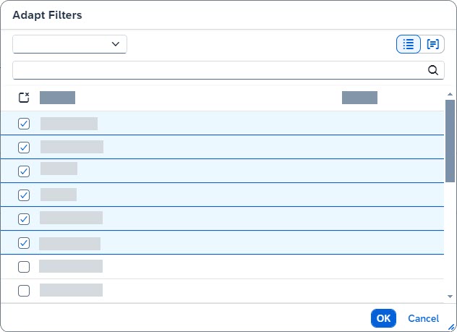Switch to list view icon
The image size is (457, 332).
(x=409, y=44)
